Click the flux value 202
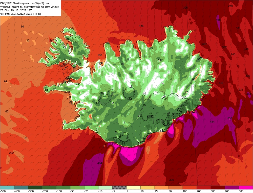 coord(11,153)
